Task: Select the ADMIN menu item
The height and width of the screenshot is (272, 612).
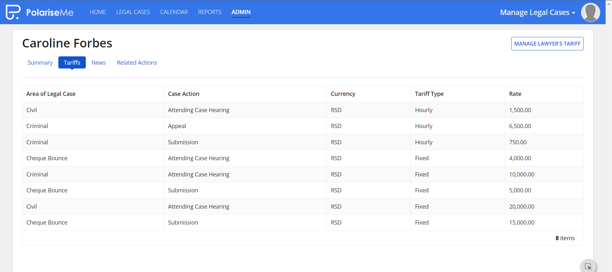Action: tap(241, 12)
